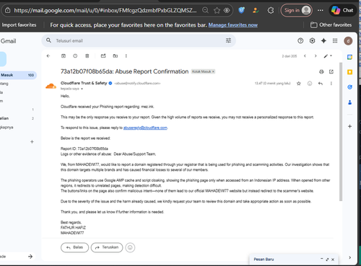Click the Pesan Baru compose title
The image size is (361, 266).
pyautogui.click(x=264, y=260)
